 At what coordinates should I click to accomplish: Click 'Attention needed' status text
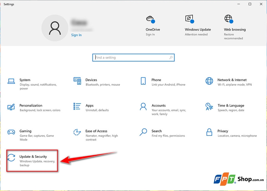pos(196,35)
